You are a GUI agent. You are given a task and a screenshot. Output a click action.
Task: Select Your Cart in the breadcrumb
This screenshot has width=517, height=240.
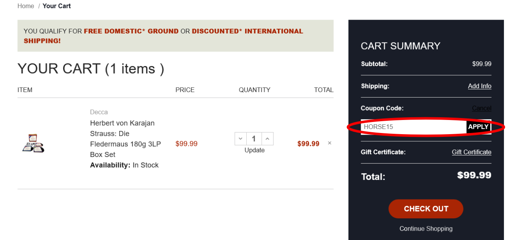56,6
